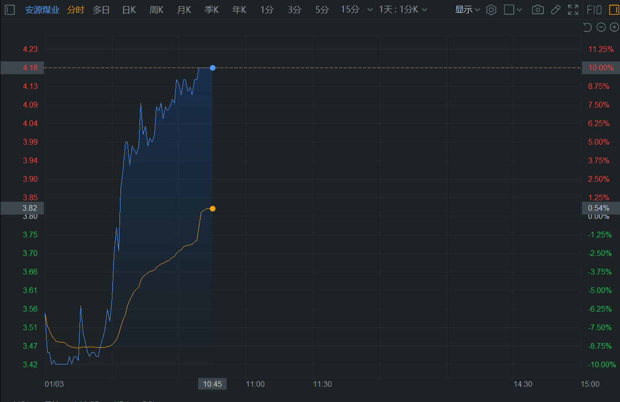Zoom out the chart with minus icon

pos(601,27)
